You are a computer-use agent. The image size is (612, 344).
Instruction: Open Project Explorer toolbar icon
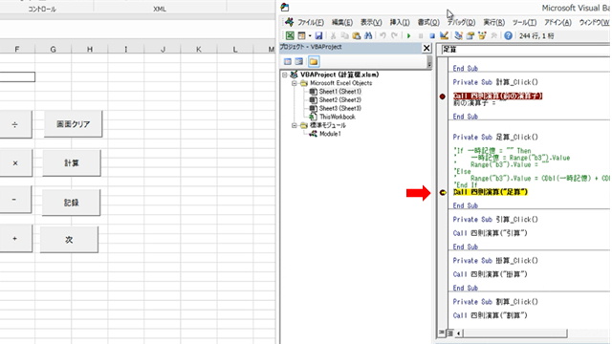pos(459,36)
